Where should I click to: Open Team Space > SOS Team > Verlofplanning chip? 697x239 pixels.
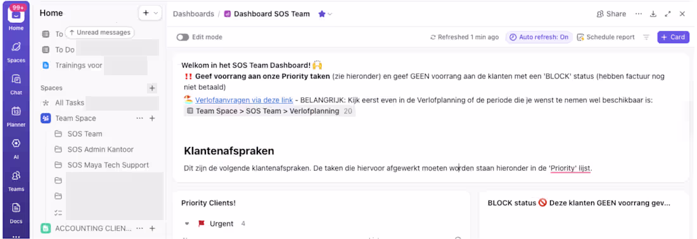click(269, 111)
